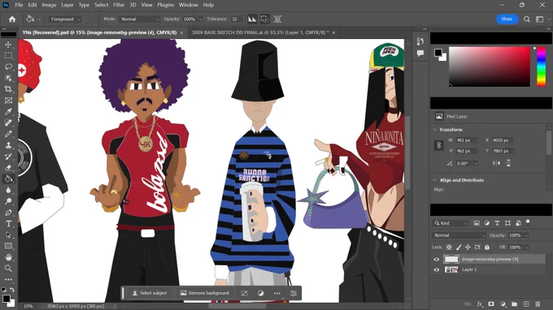Add a layer style with fx icon
This screenshot has height=310, width=553.
coord(480,304)
